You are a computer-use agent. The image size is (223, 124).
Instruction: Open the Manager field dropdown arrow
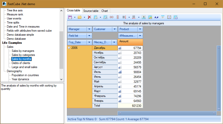tap(89, 29)
